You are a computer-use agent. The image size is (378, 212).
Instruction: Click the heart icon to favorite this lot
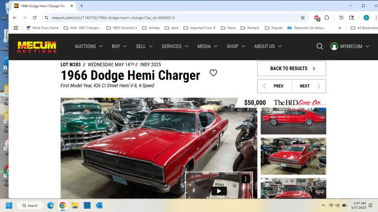click(213, 73)
